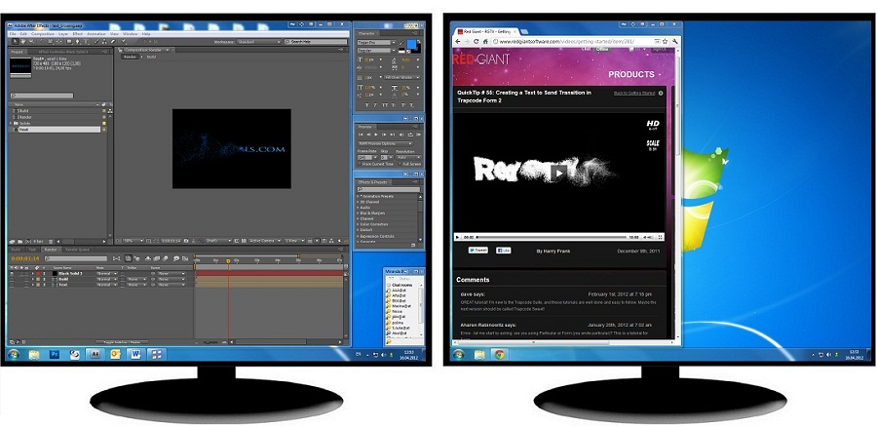
Task: Jump to last frame in Preview panel
Action: [392, 135]
